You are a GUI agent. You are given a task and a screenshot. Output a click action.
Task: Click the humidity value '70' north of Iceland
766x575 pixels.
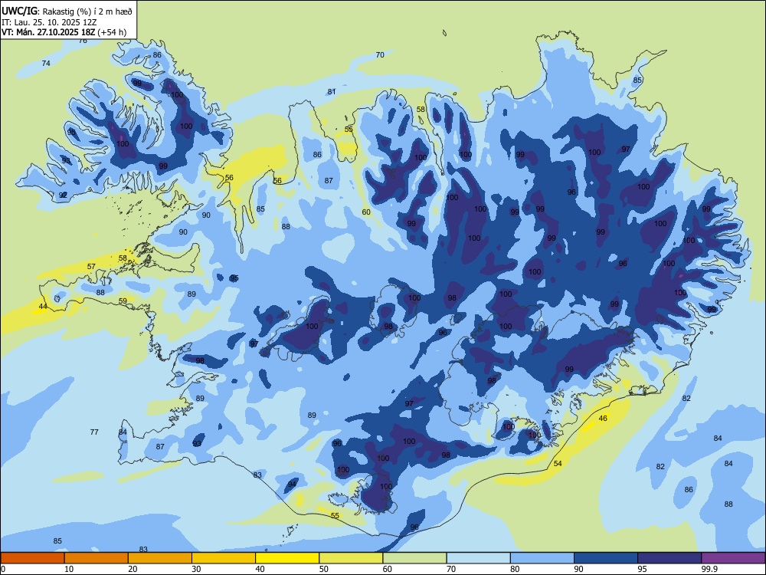(380, 54)
